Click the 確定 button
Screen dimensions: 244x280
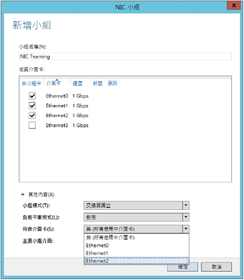(x=183, y=267)
